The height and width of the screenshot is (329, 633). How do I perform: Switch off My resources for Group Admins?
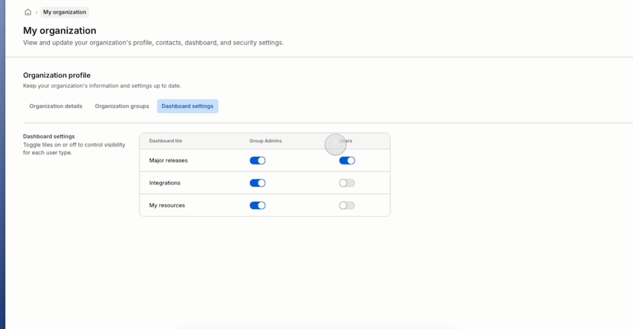tap(258, 205)
